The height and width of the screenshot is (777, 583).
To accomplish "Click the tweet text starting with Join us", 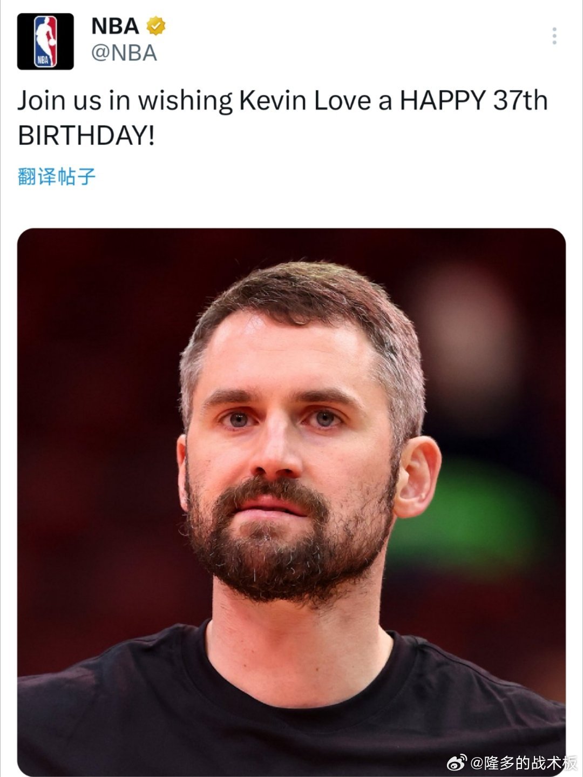I will coord(283,118).
